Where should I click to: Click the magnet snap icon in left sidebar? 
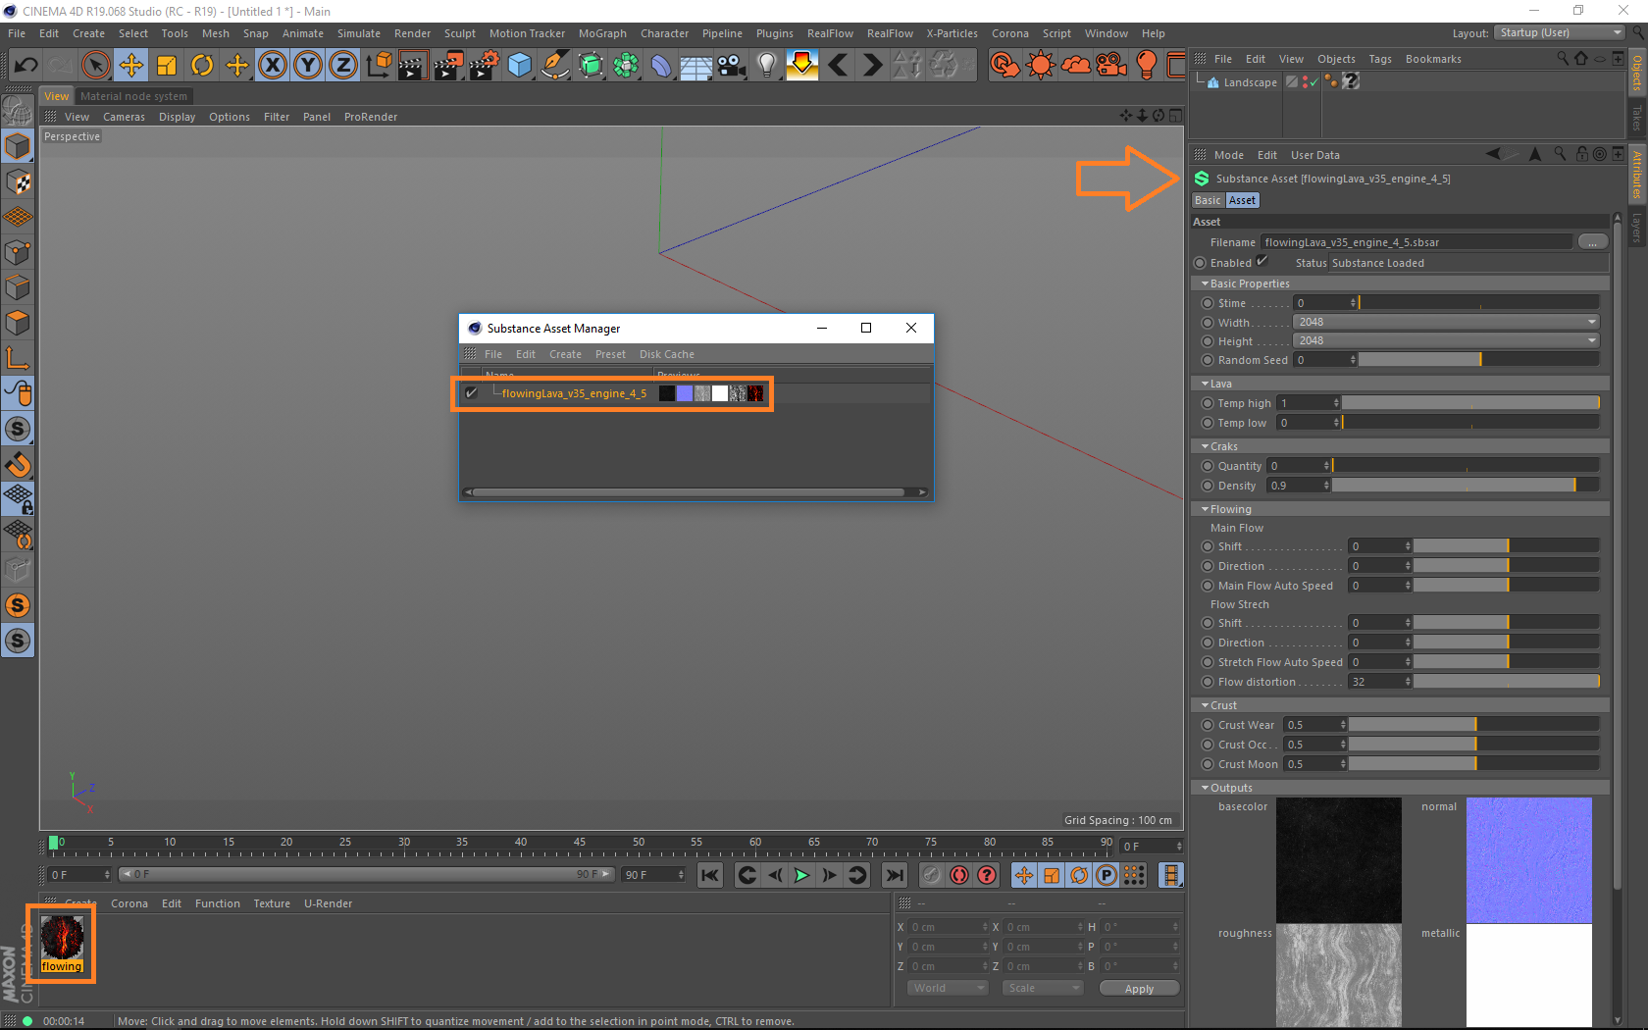pos(18,465)
